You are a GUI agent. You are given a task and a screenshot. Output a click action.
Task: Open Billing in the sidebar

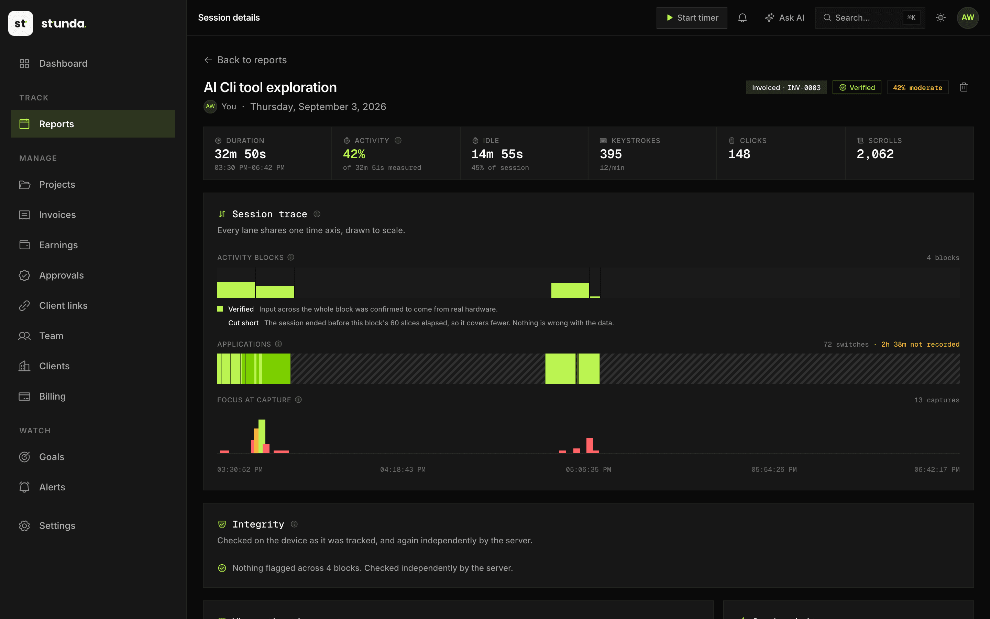point(93,396)
